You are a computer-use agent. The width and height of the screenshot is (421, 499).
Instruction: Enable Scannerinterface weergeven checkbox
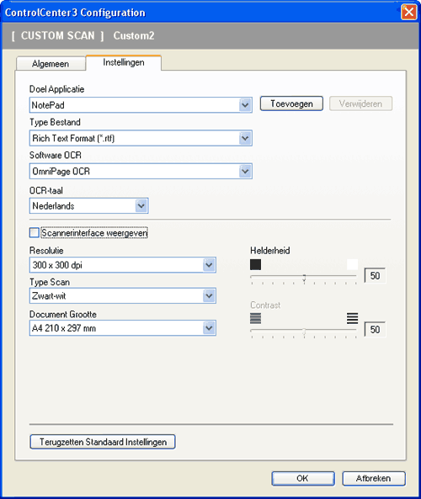(34, 232)
